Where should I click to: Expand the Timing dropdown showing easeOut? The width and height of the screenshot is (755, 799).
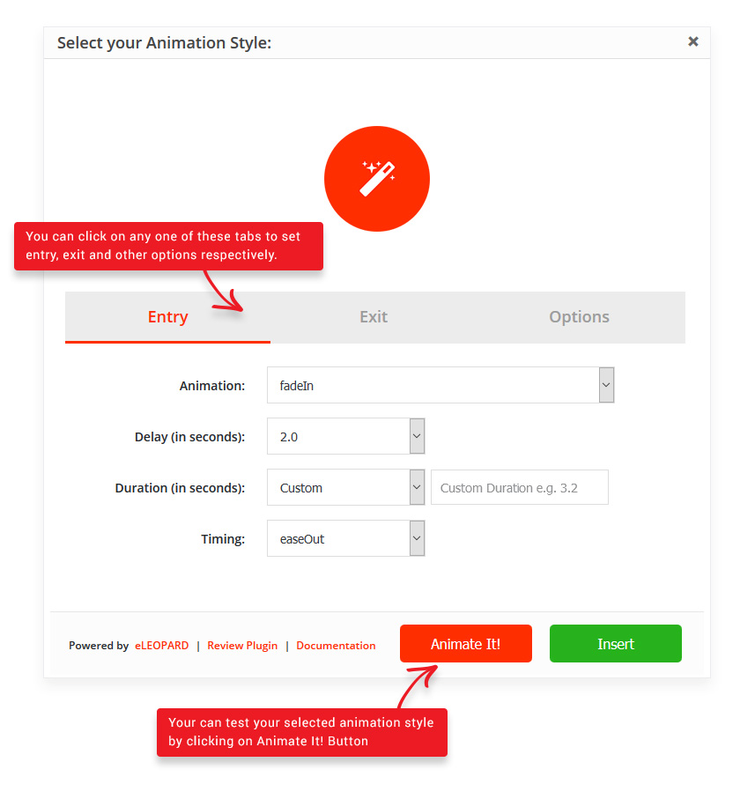pos(338,538)
